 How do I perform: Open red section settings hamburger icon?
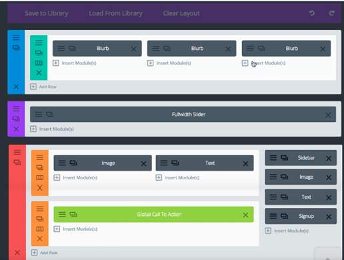tap(17, 152)
